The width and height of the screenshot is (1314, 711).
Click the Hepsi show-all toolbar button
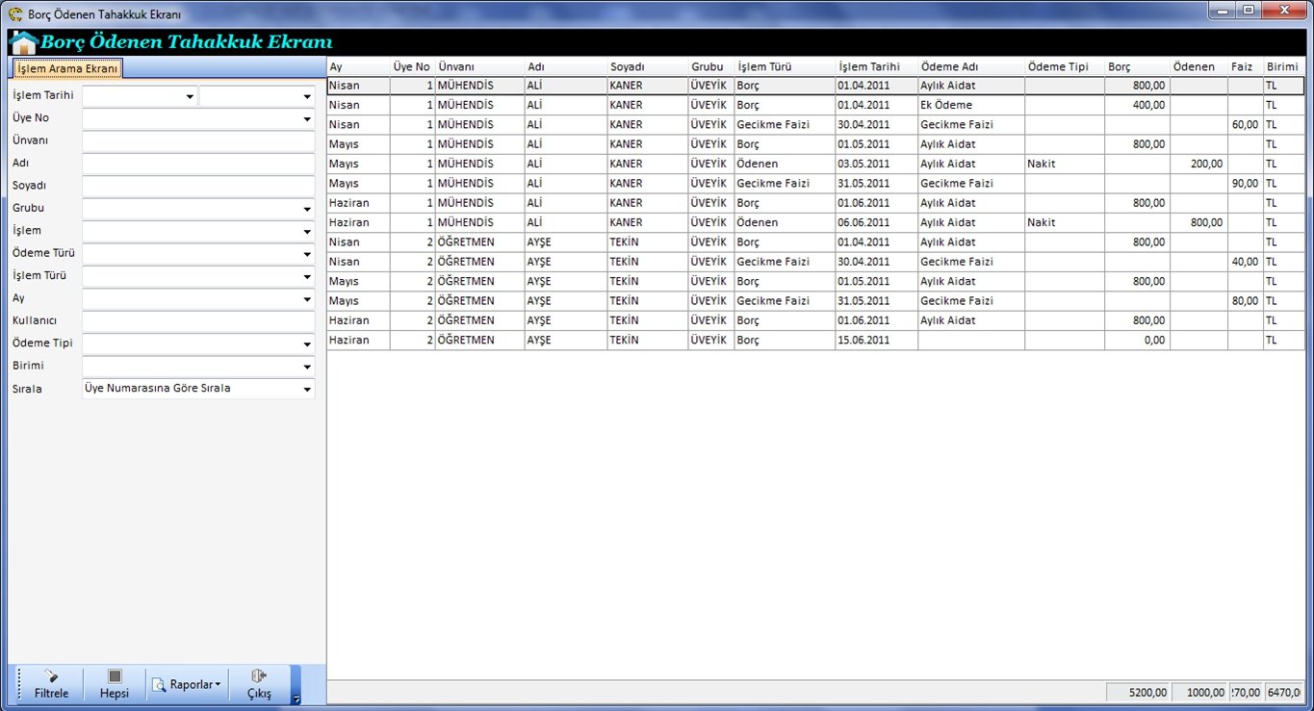[114, 684]
